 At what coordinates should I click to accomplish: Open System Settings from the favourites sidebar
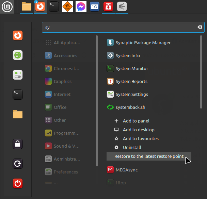pos(18,75)
